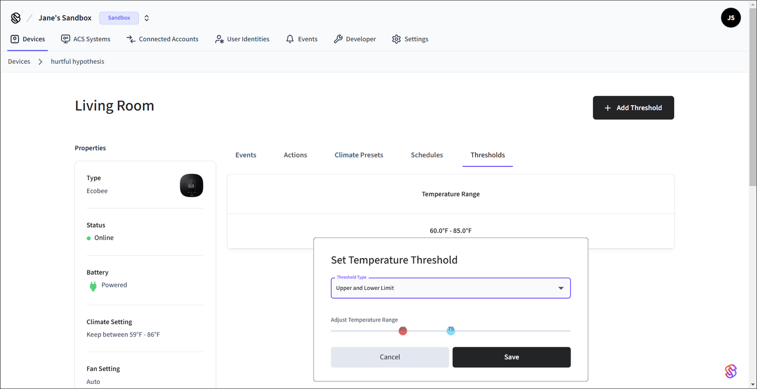This screenshot has width=757, height=389.
Task: Click the Ecobee thermostat thumbnail
Action: point(192,186)
